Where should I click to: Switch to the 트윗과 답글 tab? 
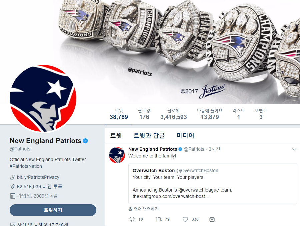tap(149, 135)
